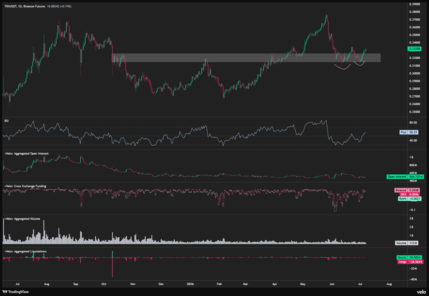
Task: Click the 800M open interest axis label
Action: coord(413,165)
